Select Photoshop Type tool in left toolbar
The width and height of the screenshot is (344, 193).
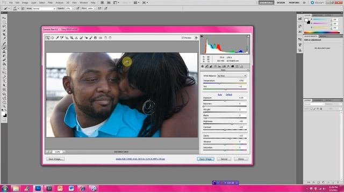(4, 81)
